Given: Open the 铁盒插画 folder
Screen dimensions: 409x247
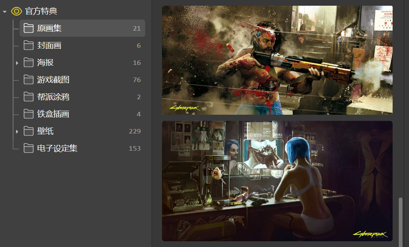Looking at the screenshot, I should (x=83, y=114).
